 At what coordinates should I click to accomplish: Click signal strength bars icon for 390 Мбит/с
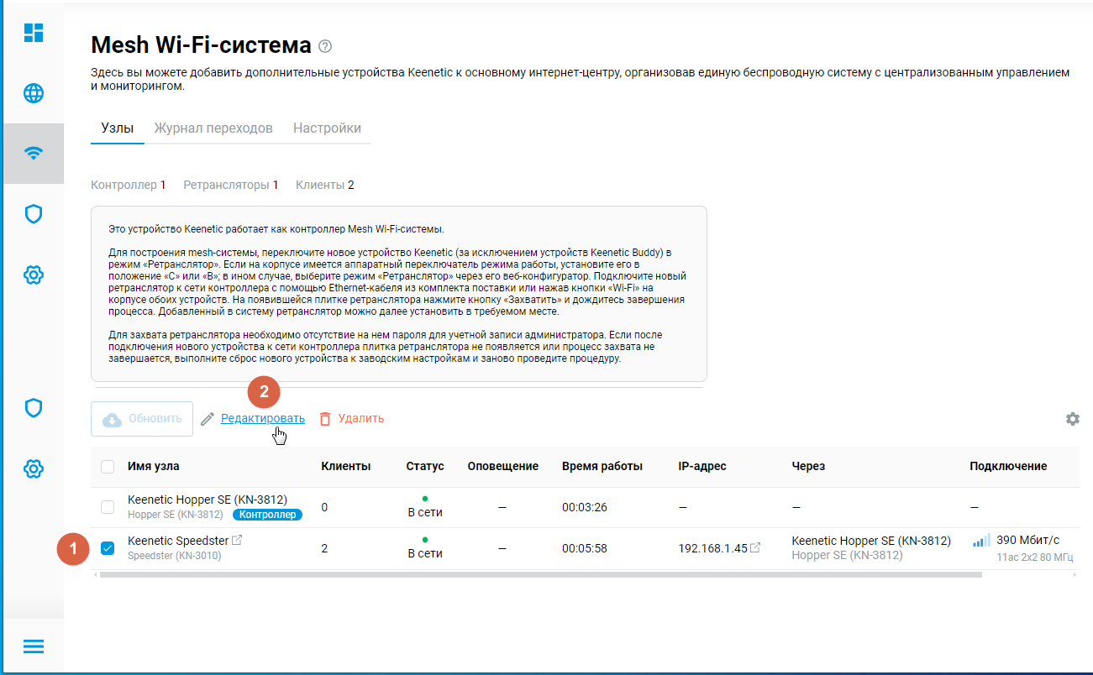(981, 541)
